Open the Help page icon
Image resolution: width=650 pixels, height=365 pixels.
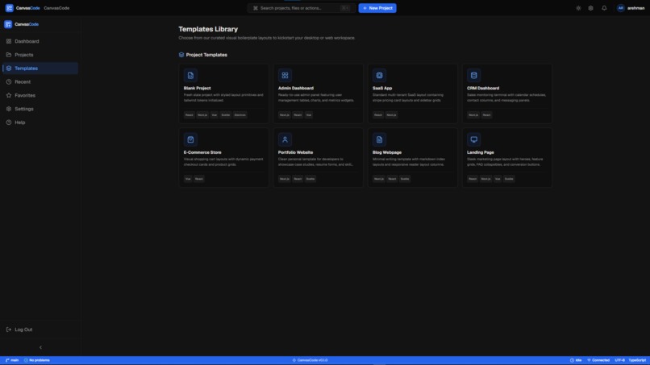point(9,122)
